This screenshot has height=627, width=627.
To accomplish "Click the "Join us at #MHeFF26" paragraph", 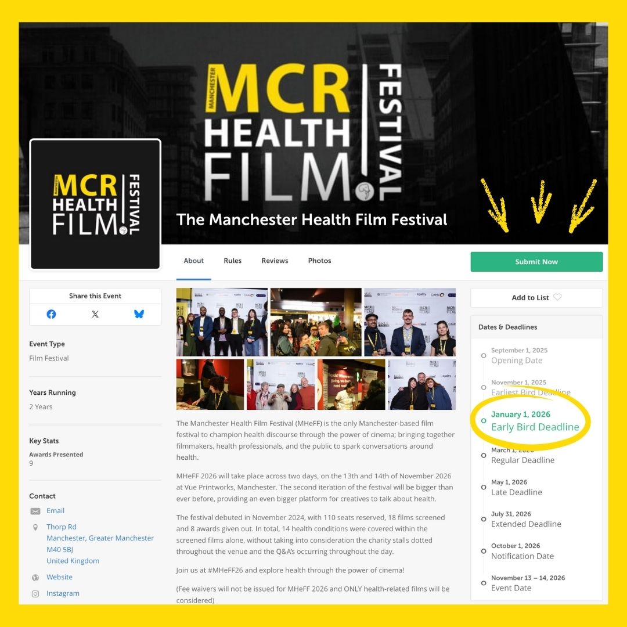I will pyautogui.click(x=290, y=570).
